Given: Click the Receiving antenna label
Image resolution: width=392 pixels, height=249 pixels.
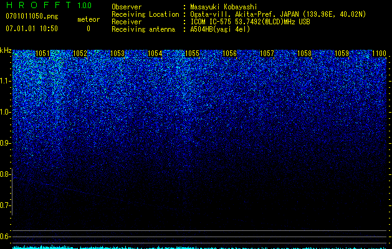Looking at the screenshot, I should point(143,29).
